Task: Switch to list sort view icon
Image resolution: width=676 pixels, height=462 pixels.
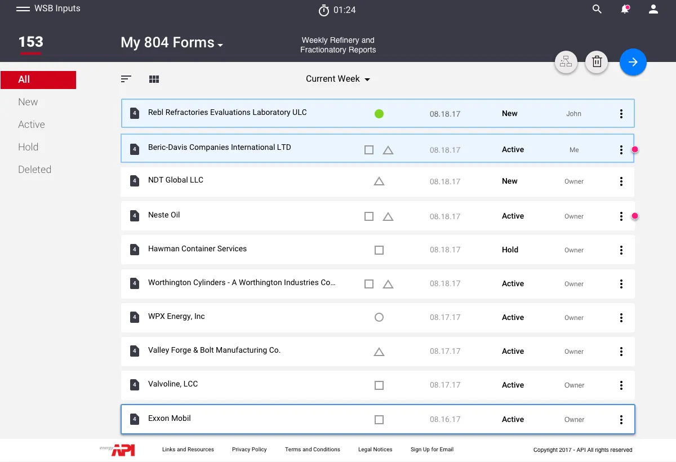Action: [x=126, y=79]
